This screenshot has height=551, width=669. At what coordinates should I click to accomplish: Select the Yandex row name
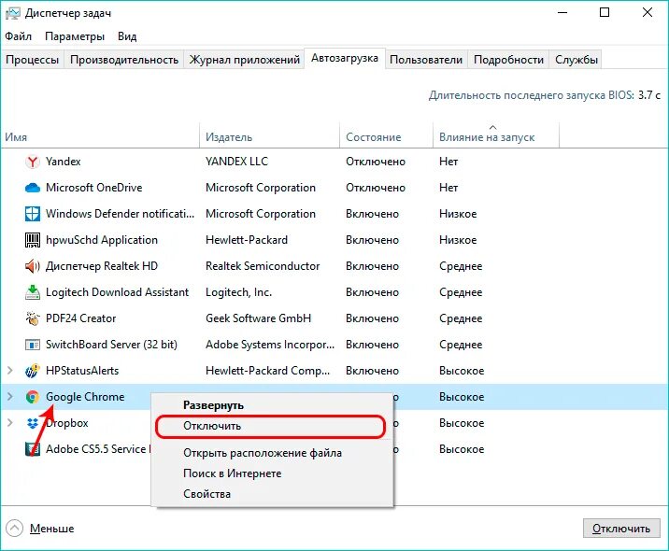point(64,162)
